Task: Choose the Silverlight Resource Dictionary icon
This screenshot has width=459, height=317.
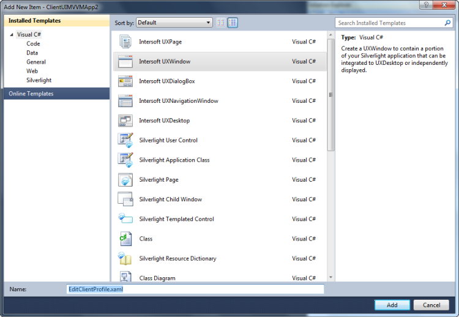Action: pos(125,258)
